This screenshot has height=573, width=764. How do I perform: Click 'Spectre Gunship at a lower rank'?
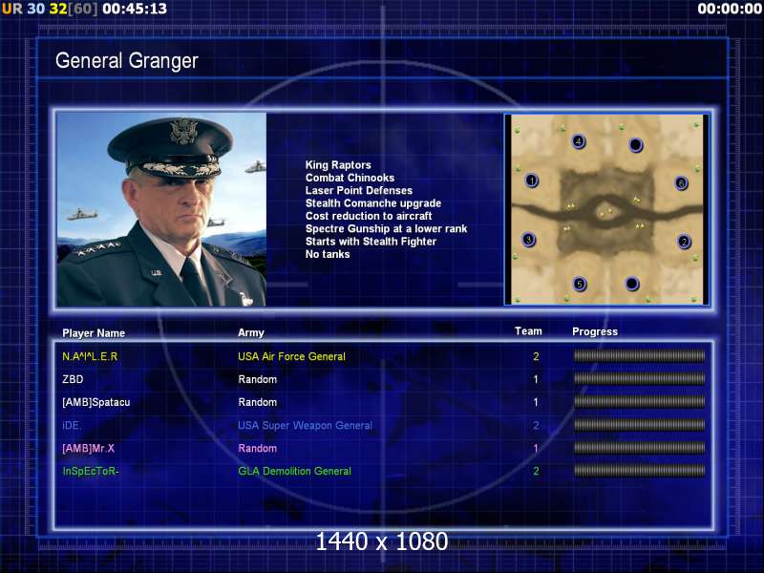pos(386,228)
